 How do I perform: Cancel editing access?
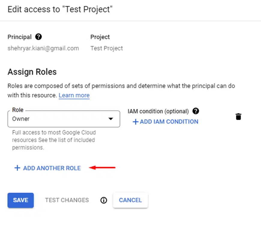(130, 200)
